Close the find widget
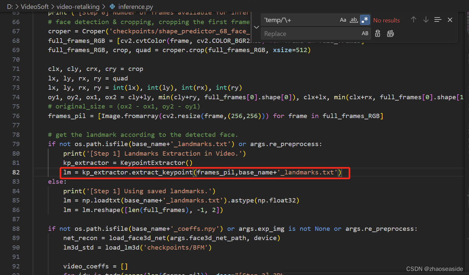Image resolution: width=469 pixels, height=275 pixels. (450, 20)
